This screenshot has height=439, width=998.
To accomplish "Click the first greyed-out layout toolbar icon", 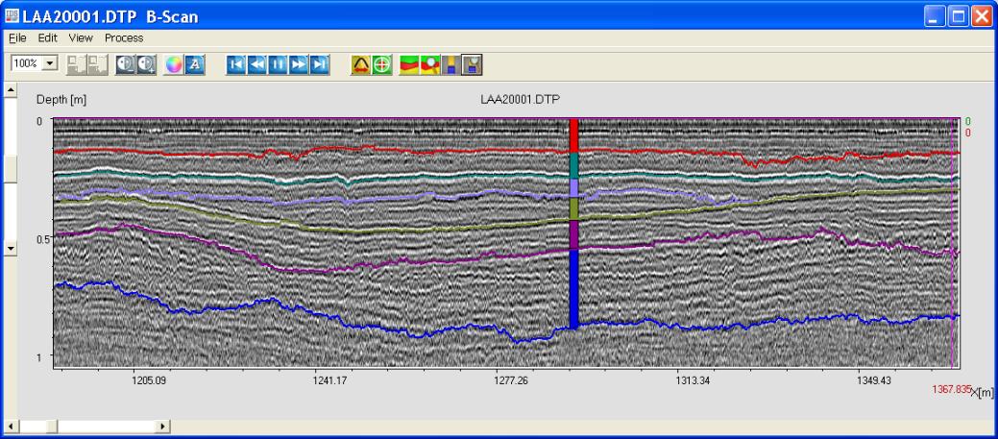I will [x=77, y=64].
